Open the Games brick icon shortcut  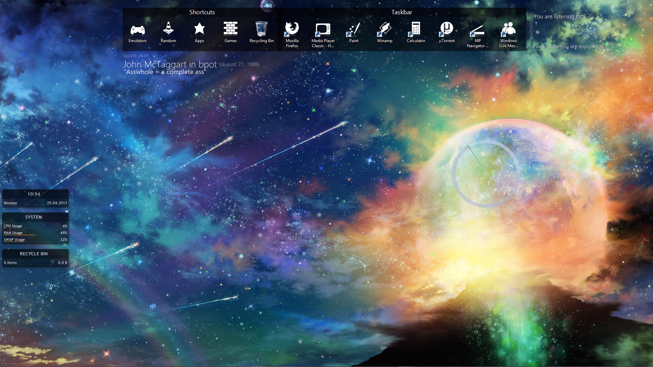coord(230,33)
